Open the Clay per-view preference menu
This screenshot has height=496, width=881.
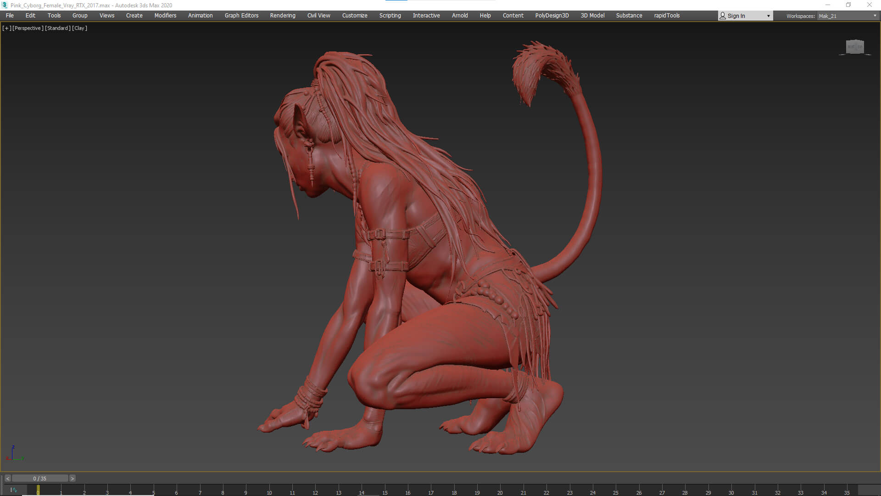pos(79,28)
